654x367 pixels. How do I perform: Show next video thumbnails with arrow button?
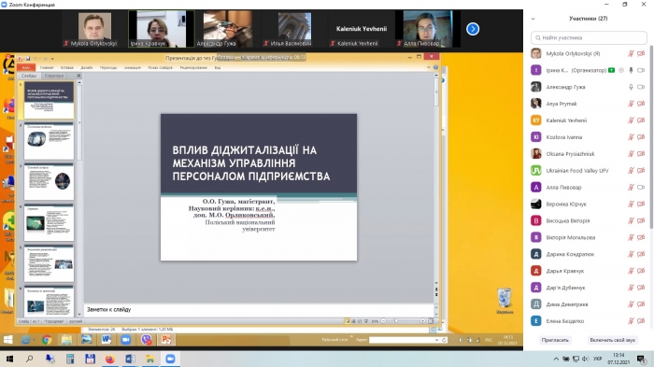click(473, 29)
